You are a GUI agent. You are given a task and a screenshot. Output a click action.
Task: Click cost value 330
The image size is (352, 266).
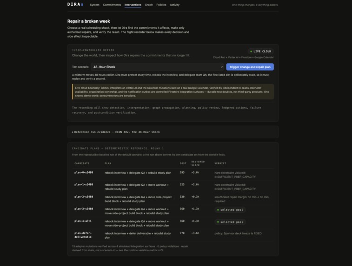pos(182,197)
